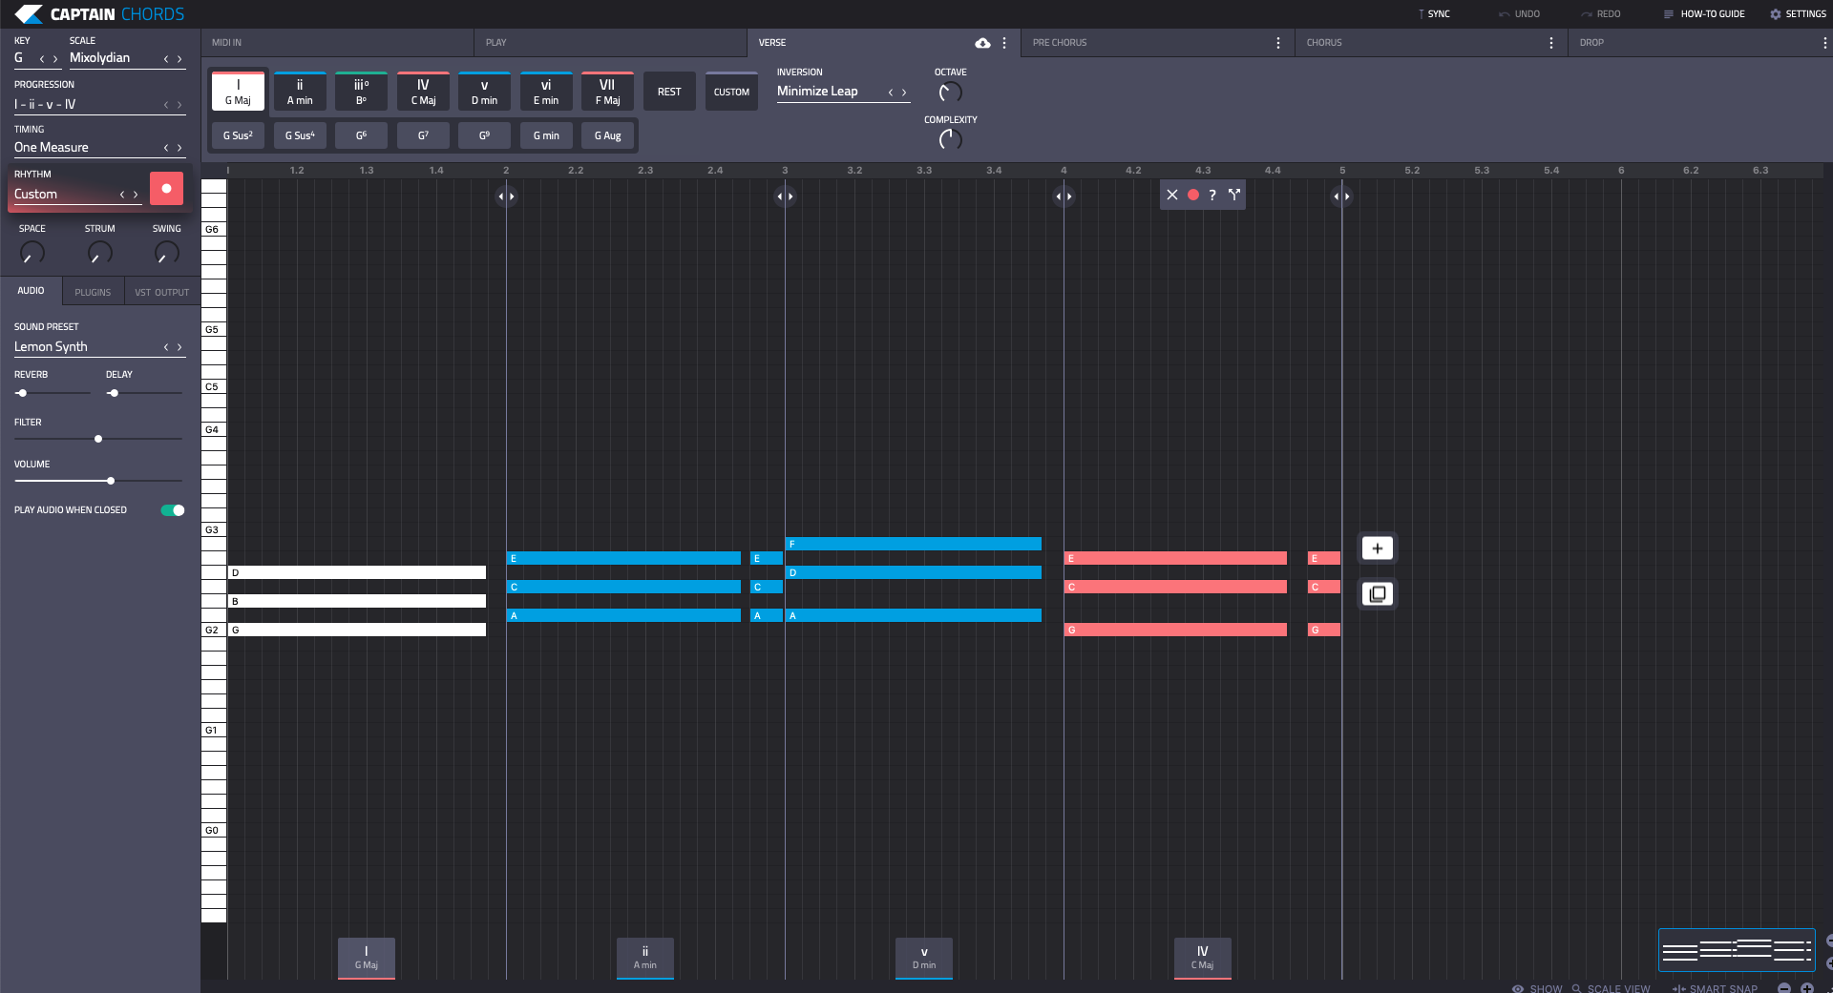The height and width of the screenshot is (993, 1833).
Task: Click Undo in the top bar
Action: pos(1519,14)
